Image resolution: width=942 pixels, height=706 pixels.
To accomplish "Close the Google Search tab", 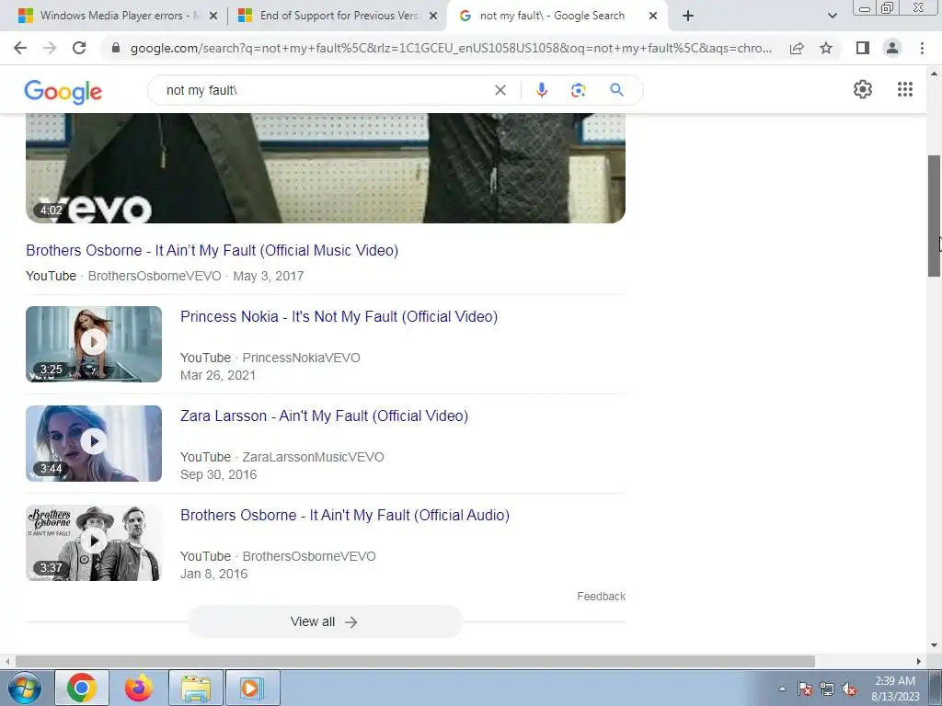I will [x=653, y=17].
